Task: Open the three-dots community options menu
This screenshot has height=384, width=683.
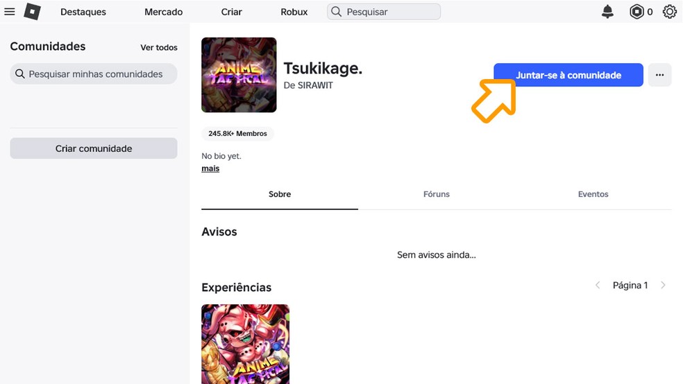Action: click(x=659, y=75)
